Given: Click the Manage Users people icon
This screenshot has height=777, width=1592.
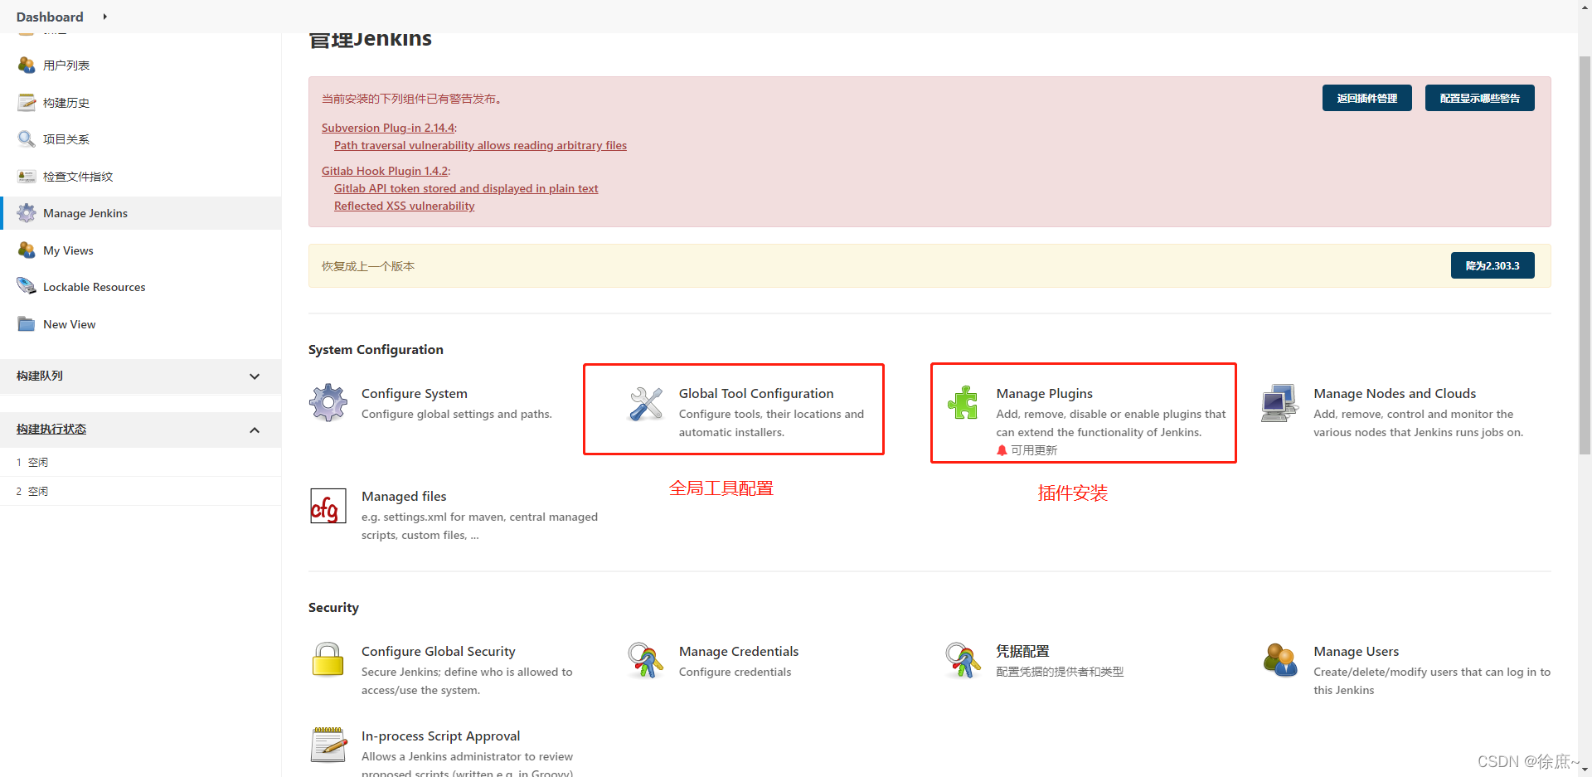Looking at the screenshot, I should tap(1280, 660).
